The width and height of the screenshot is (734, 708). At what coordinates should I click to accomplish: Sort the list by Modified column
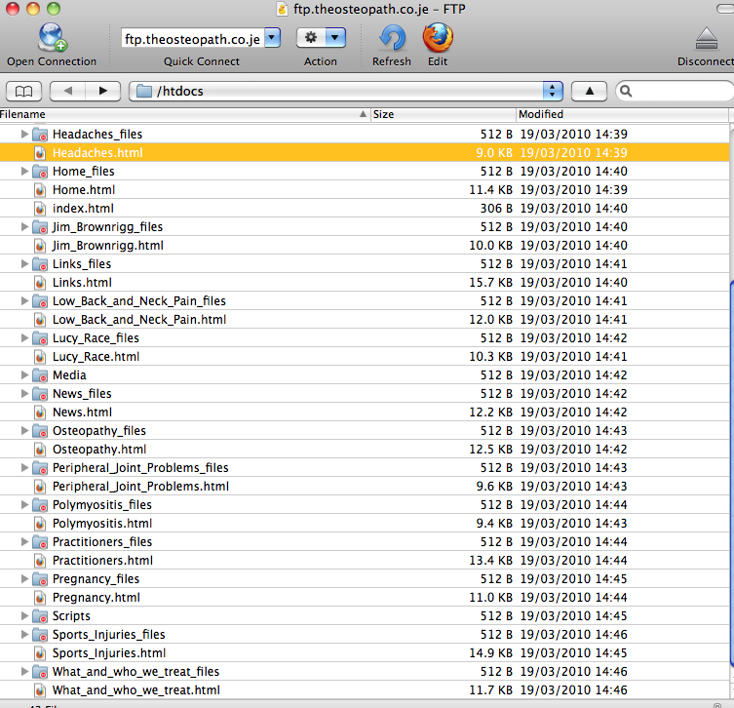623,114
